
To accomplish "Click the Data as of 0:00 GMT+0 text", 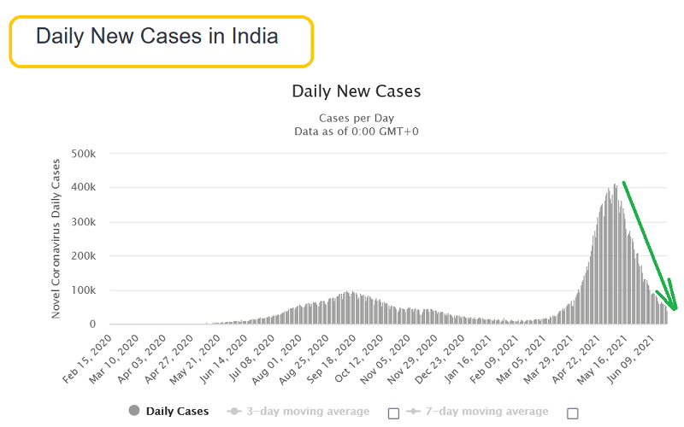I will [356, 131].
